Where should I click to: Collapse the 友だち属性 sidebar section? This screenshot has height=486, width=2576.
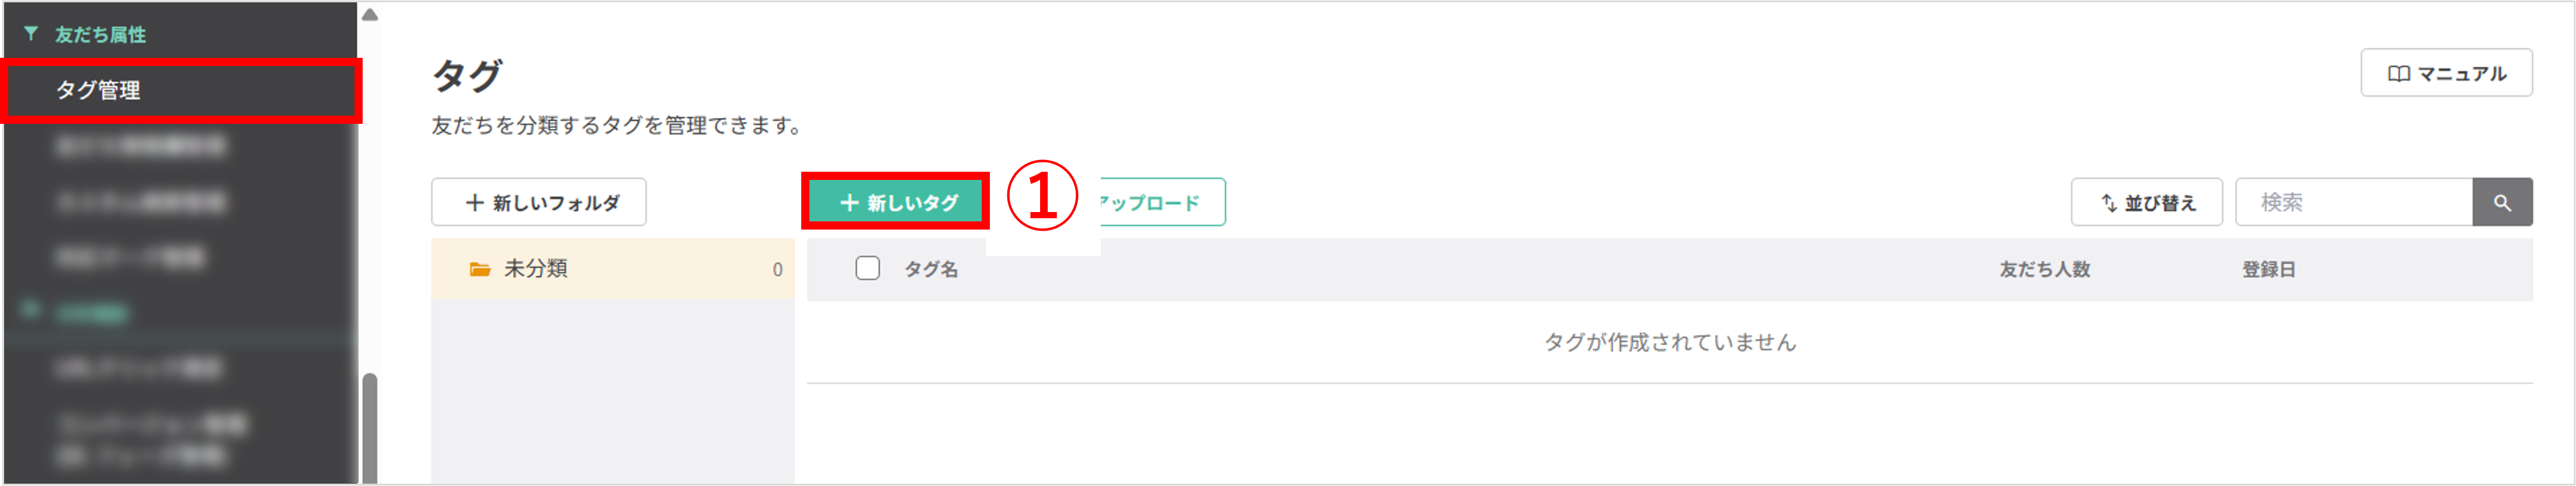pyautogui.click(x=100, y=35)
